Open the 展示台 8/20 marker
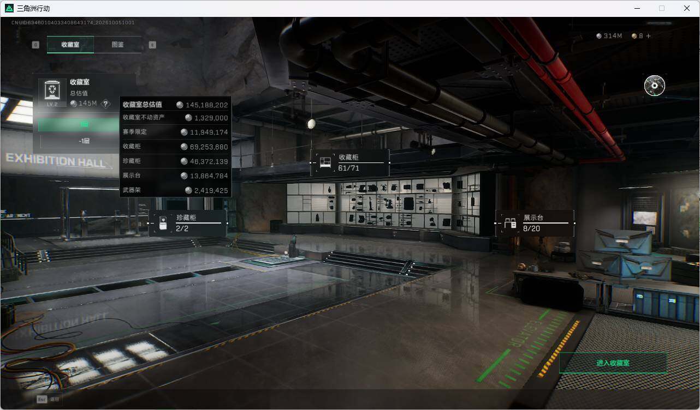Image resolution: width=700 pixels, height=410 pixels. pos(535,223)
